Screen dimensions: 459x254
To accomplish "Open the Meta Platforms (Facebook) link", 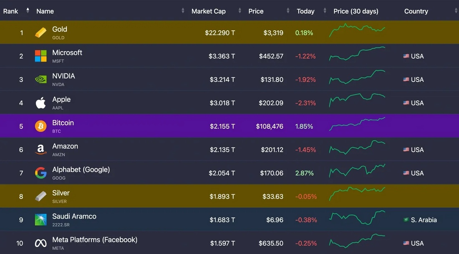I will pyautogui.click(x=95, y=240).
